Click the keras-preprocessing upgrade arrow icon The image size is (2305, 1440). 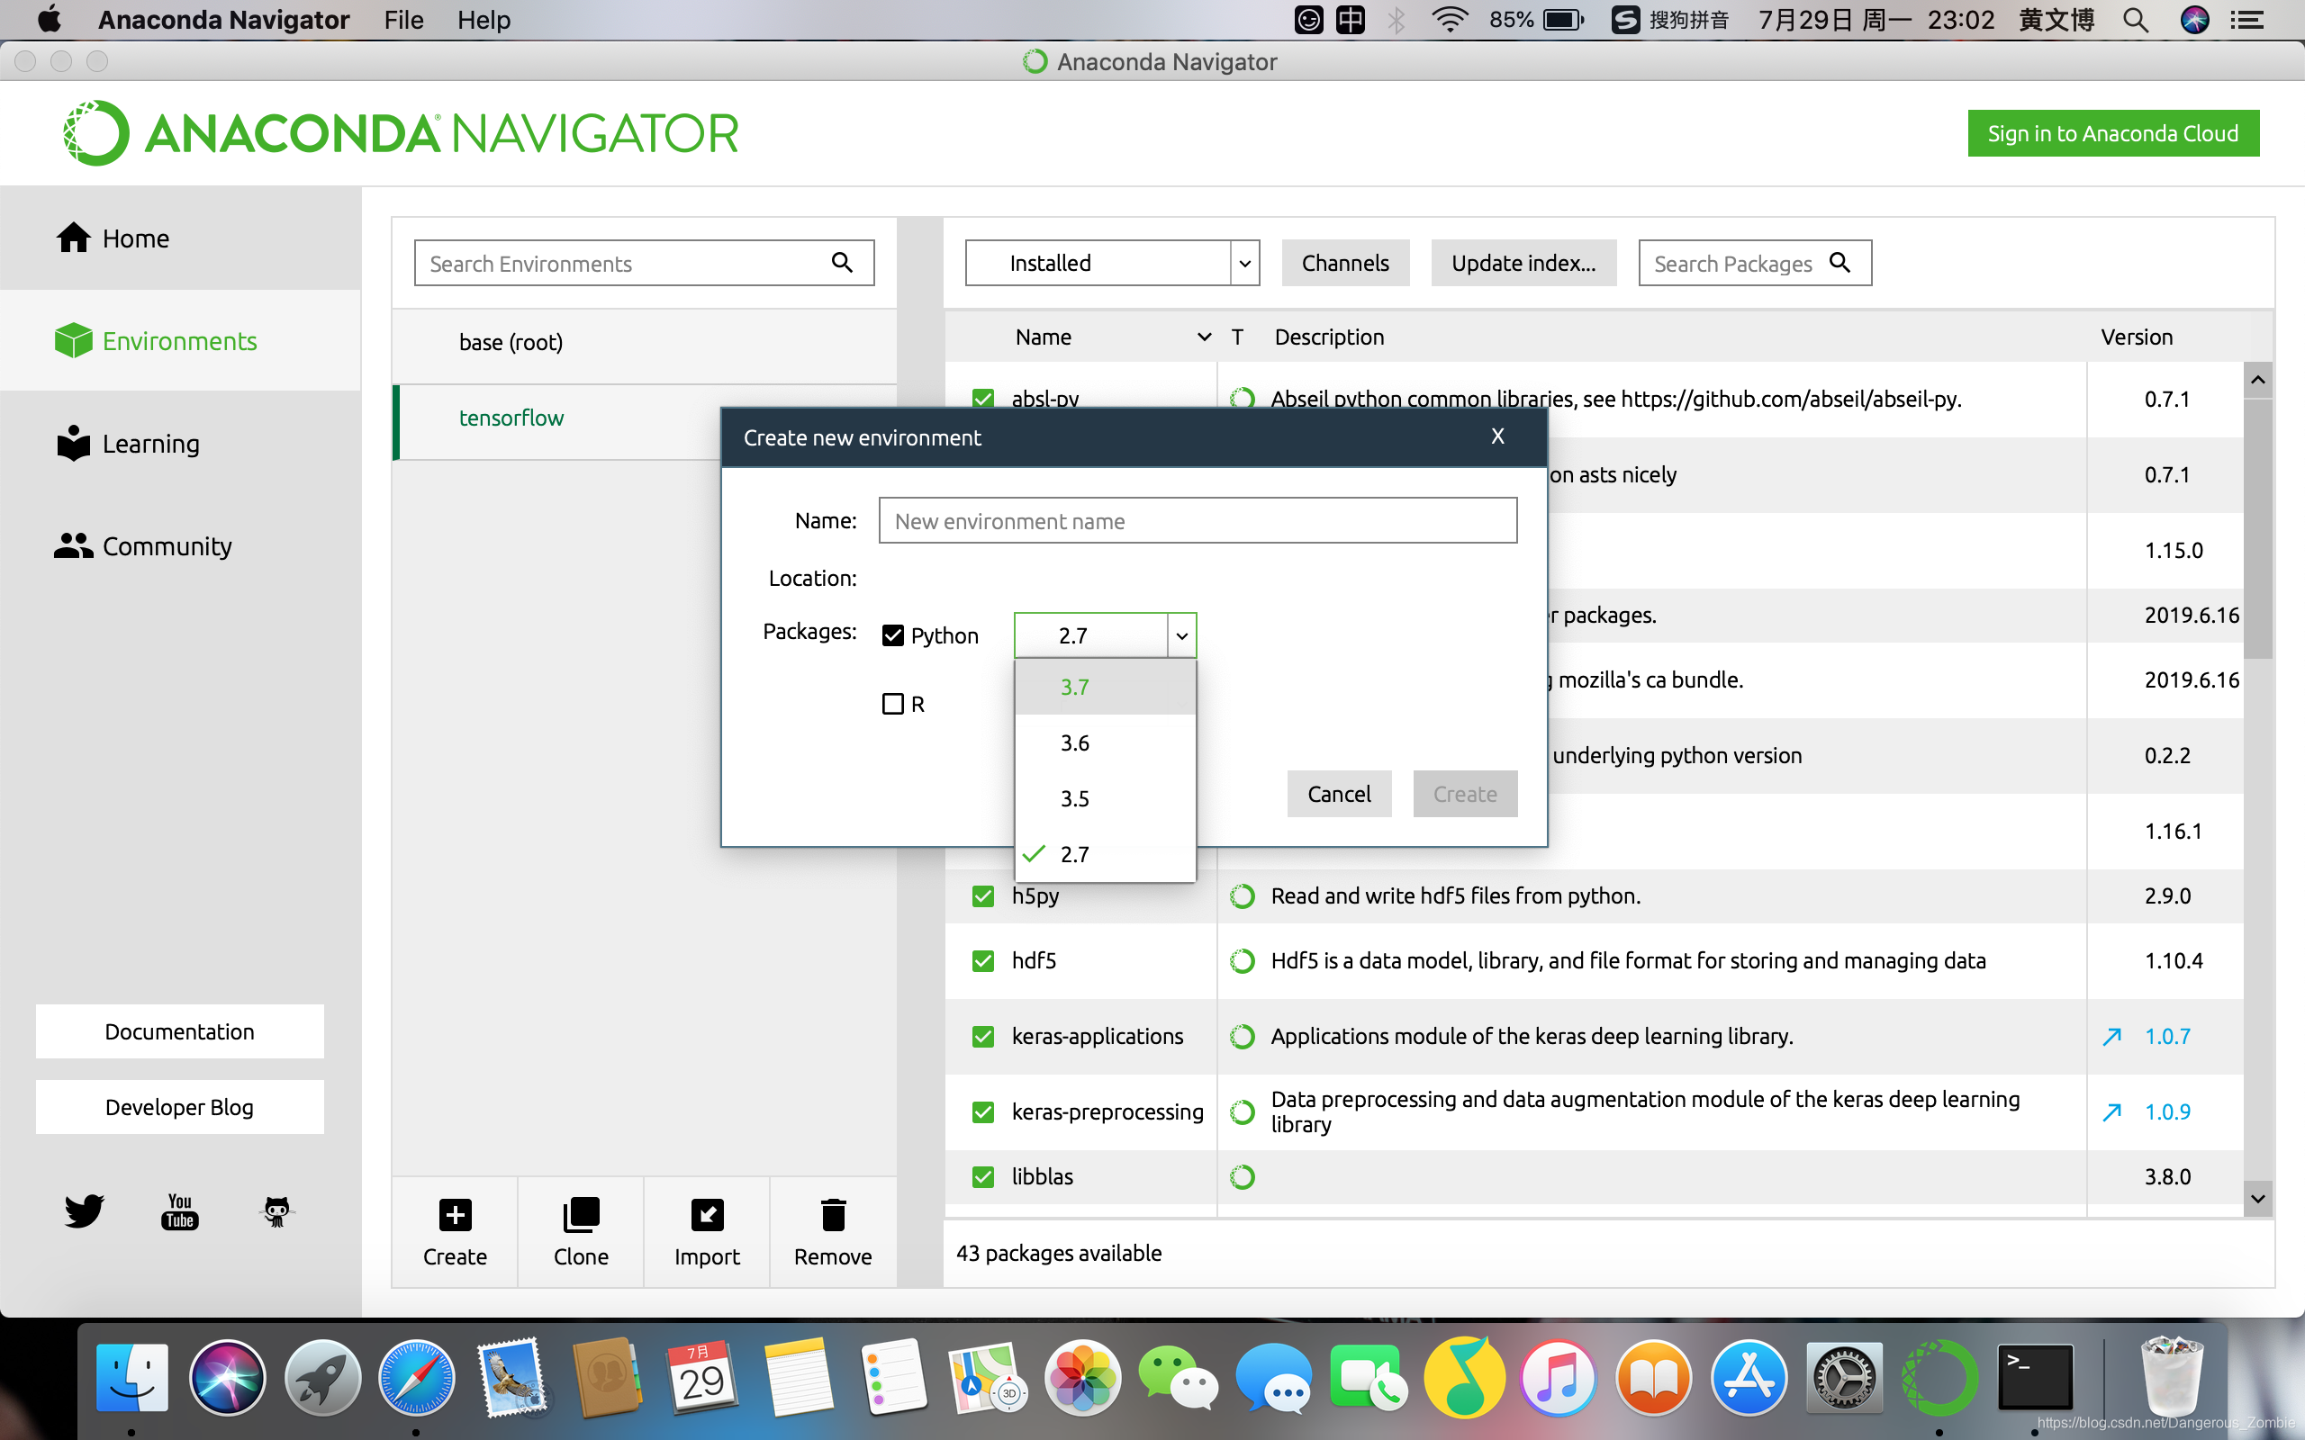2111,1111
